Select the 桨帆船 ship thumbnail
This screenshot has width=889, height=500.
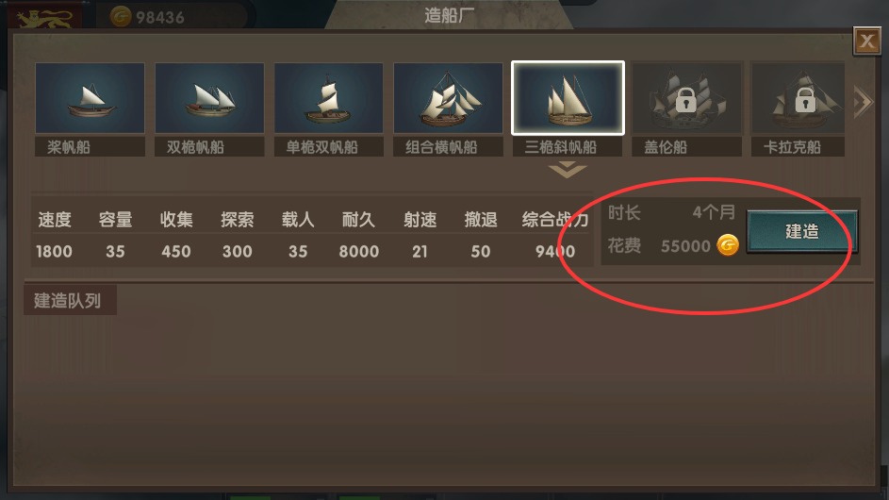(90, 98)
